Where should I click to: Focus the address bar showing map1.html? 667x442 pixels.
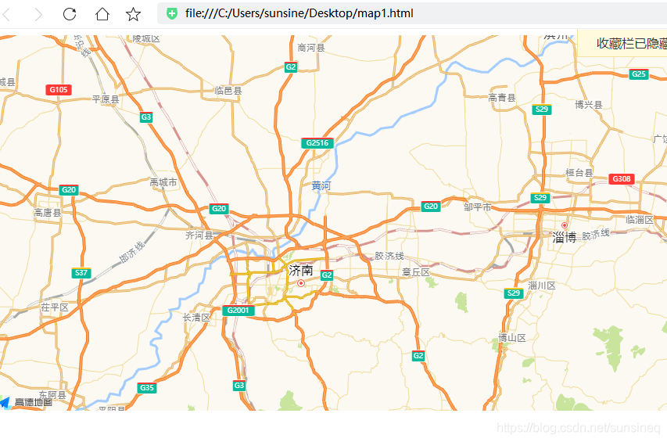(x=412, y=13)
